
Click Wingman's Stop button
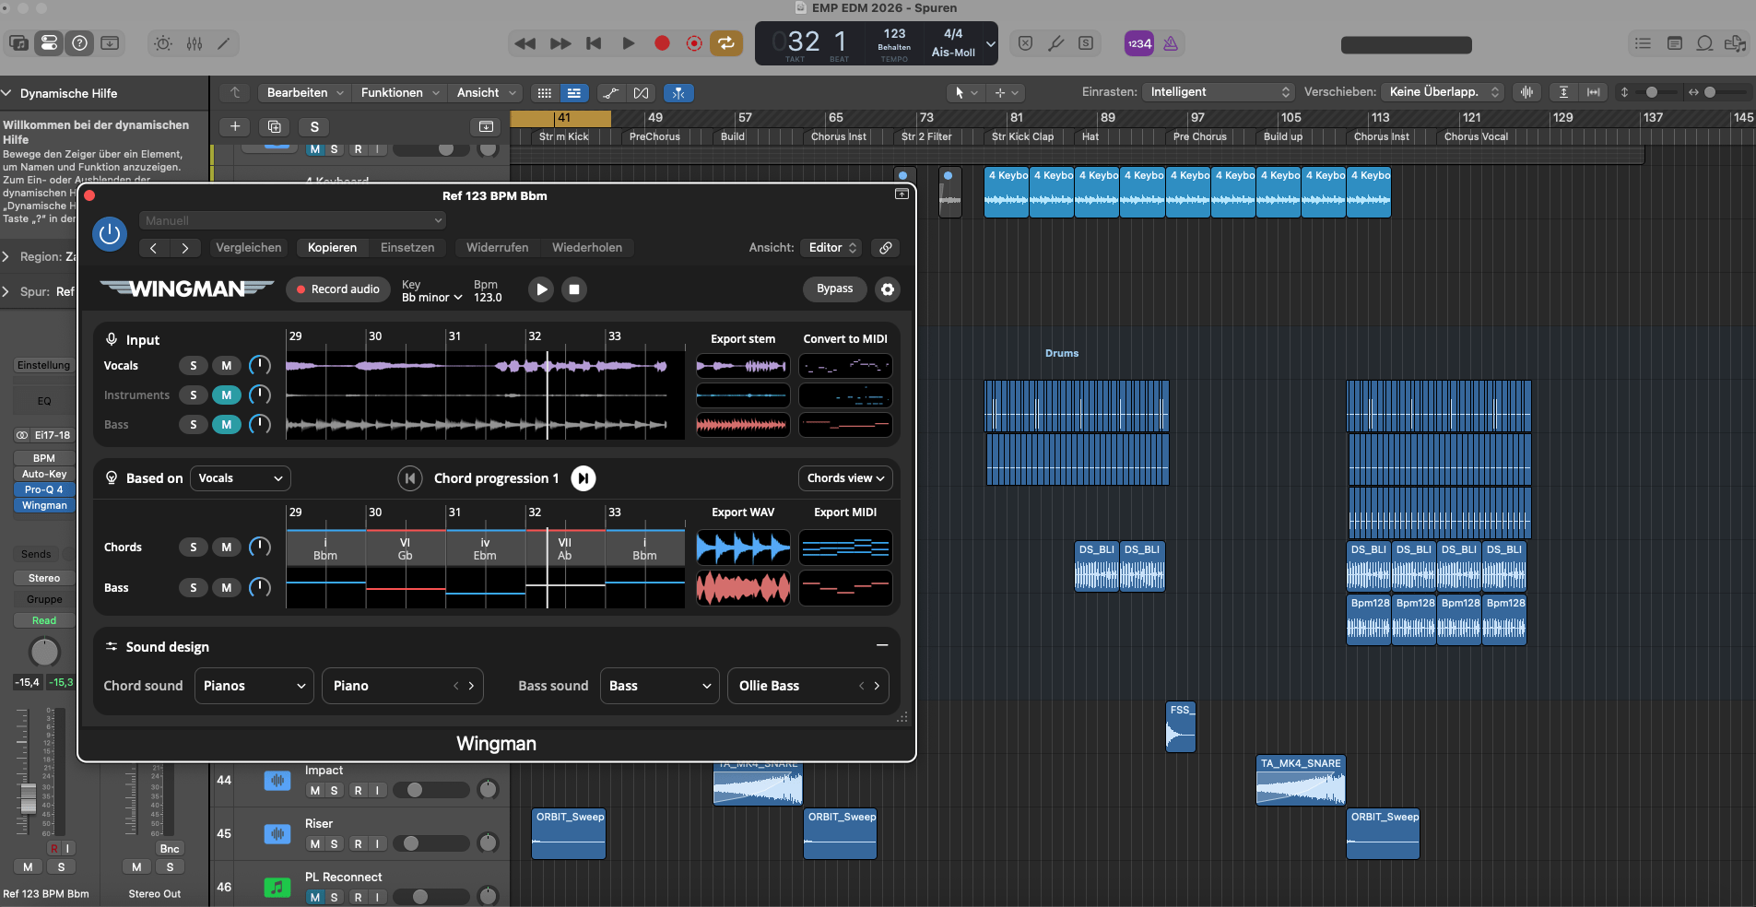coord(573,289)
